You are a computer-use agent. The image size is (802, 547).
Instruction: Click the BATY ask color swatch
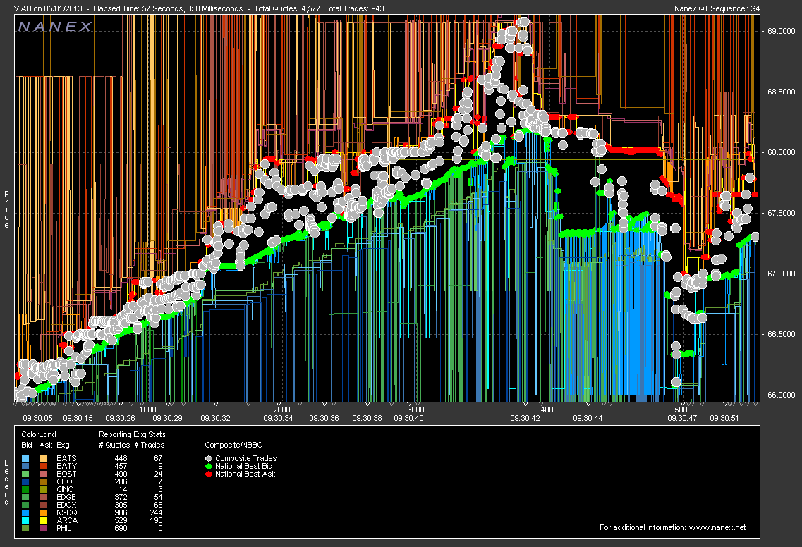click(43, 466)
